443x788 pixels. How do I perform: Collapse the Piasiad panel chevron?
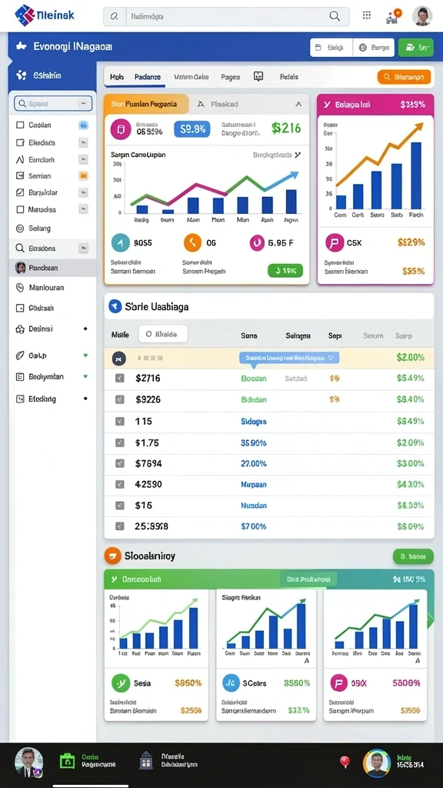[x=298, y=104]
